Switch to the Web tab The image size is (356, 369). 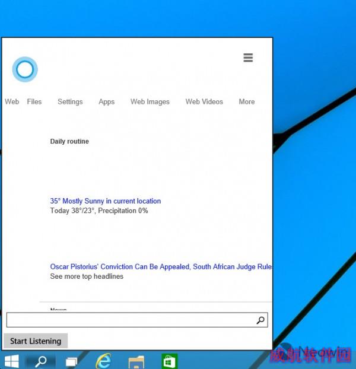(12, 101)
